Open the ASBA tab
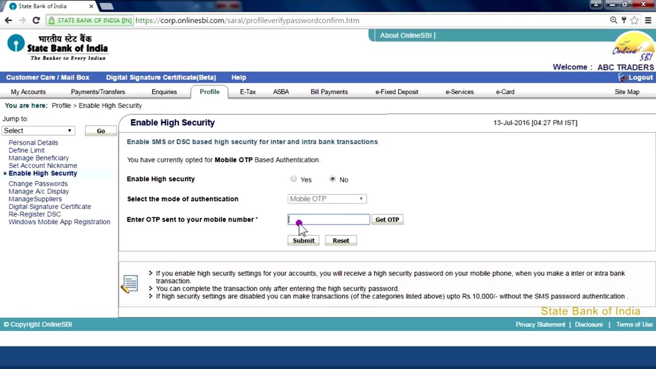Viewport: 656px width, 369px height. pyautogui.click(x=281, y=92)
